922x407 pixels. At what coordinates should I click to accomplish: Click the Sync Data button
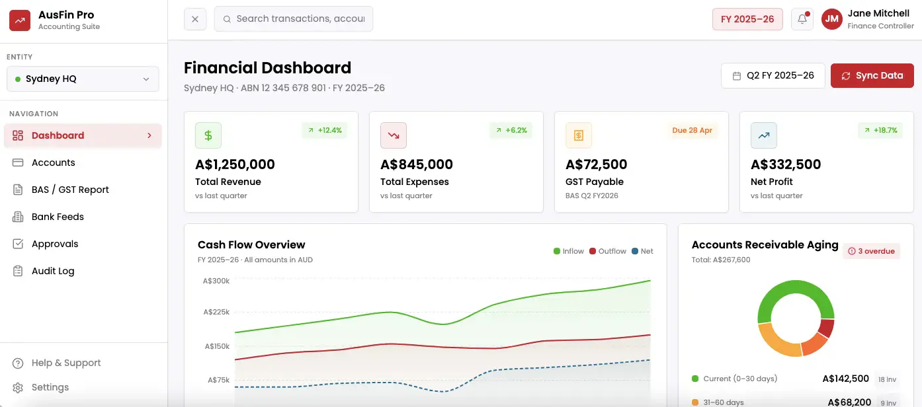(x=872, y=75)
